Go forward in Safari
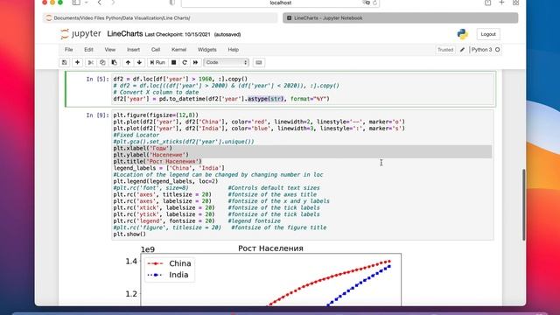Screen dimensions: 560x315 (x=113, y=3)
